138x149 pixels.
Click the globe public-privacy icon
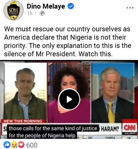[x=42, y=13]
